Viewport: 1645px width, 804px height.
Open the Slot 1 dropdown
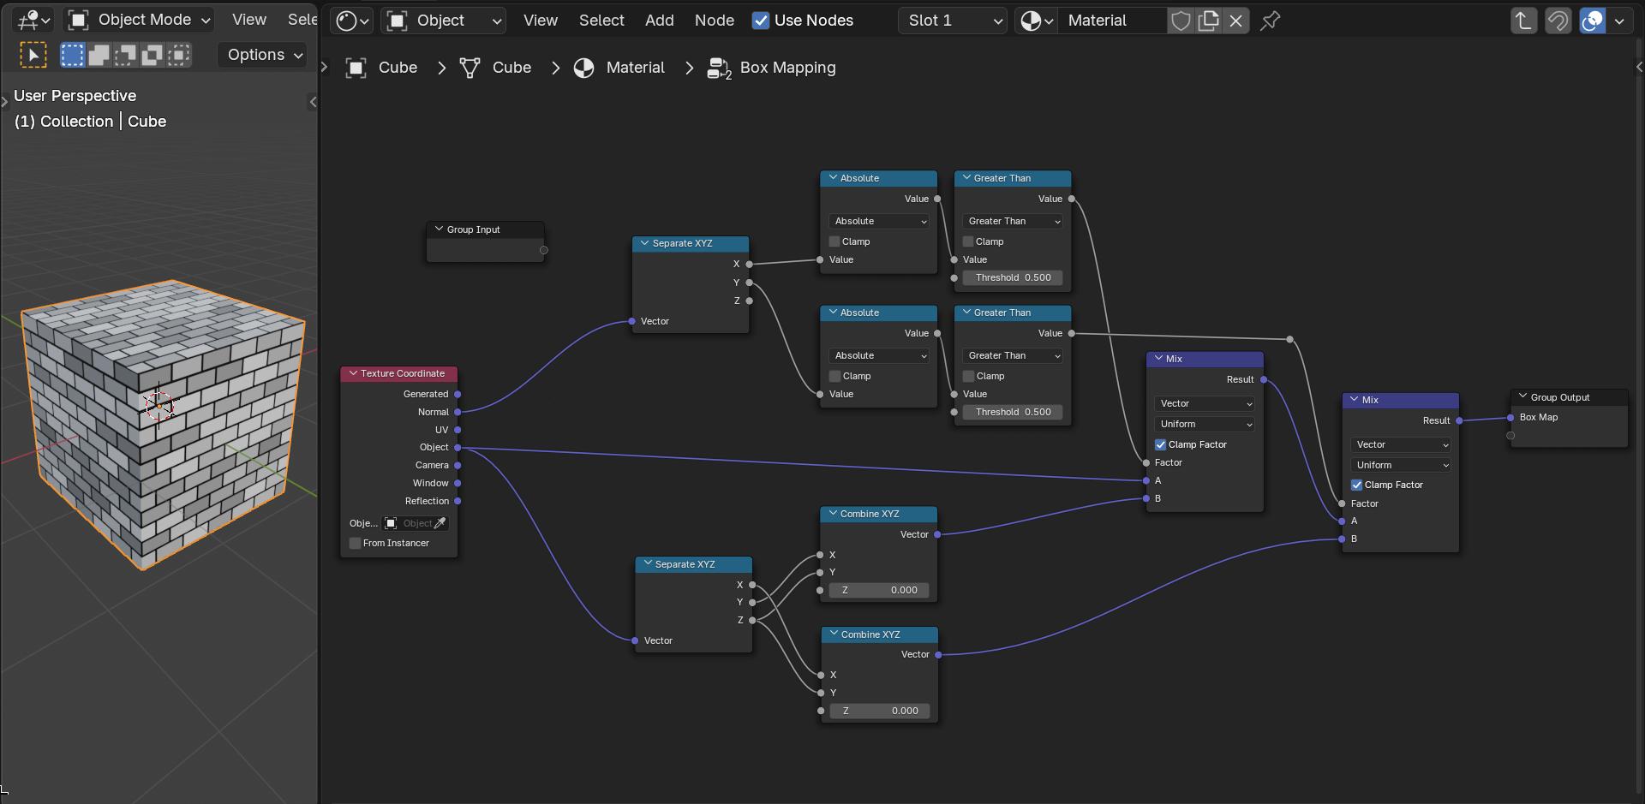[x=952, y=21]
